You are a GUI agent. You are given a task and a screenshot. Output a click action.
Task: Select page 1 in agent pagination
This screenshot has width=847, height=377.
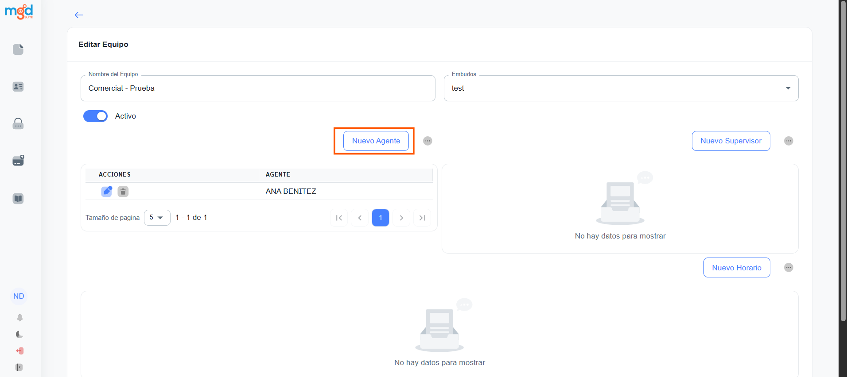[x=380, y=218]
